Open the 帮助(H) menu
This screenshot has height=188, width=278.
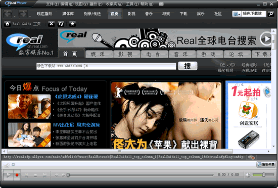(147, 4)
